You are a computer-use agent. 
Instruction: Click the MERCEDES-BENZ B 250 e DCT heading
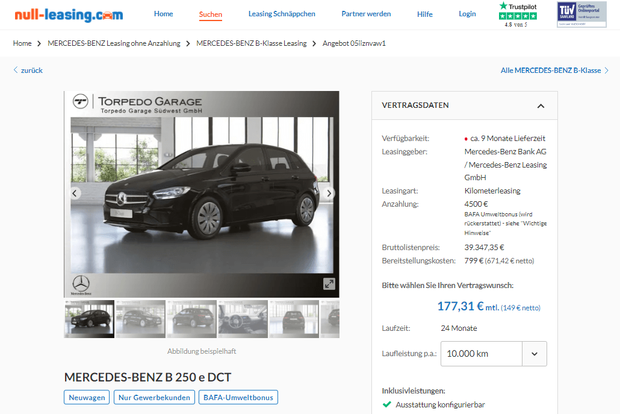pos(147,377)
